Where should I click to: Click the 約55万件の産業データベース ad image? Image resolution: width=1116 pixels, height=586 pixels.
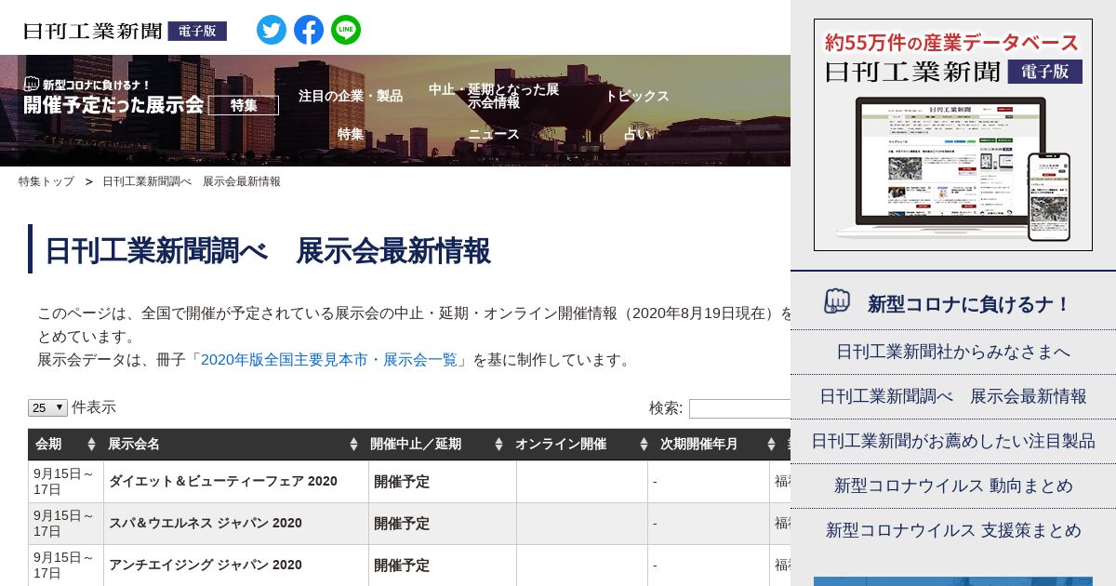click(x=953, y=135)
